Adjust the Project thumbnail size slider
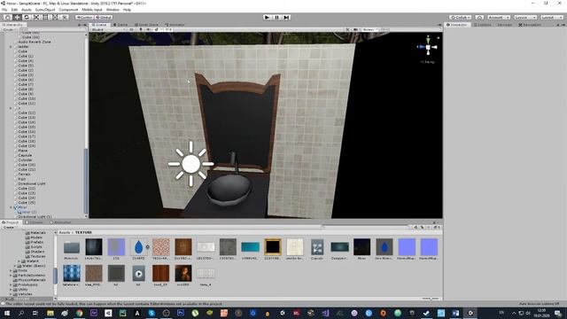The image size is (567, 319). click(x=431, y=299)
